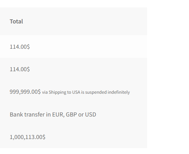Click the word or between GBP and USD
The image size is (189, 154).
click(x=81, y=115)
